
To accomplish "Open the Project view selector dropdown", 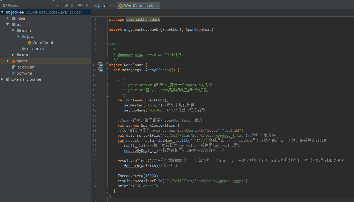I will (57, 6).
